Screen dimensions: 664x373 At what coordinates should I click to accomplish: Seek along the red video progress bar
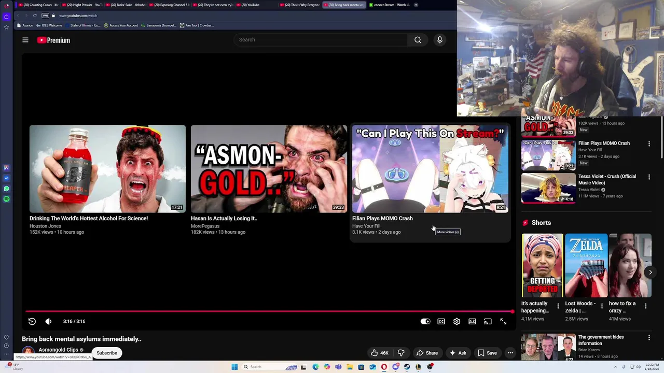[269, 311]
